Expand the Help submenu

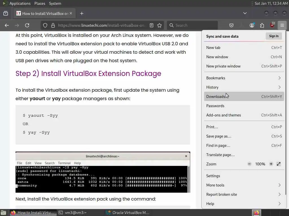pyautogui.click(x=244, y=204)
